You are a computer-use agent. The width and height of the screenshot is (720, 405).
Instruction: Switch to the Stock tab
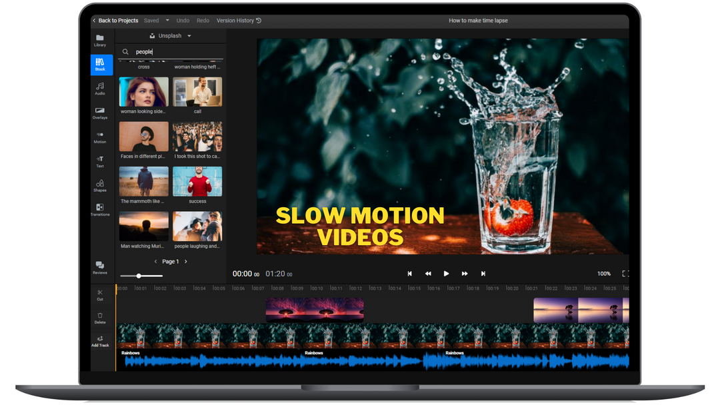tap(101, 65)
